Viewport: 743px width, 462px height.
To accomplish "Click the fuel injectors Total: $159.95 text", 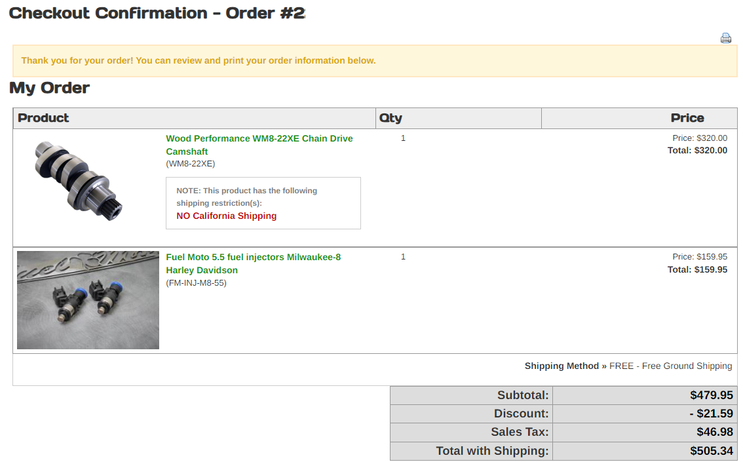I will (697, 270).
